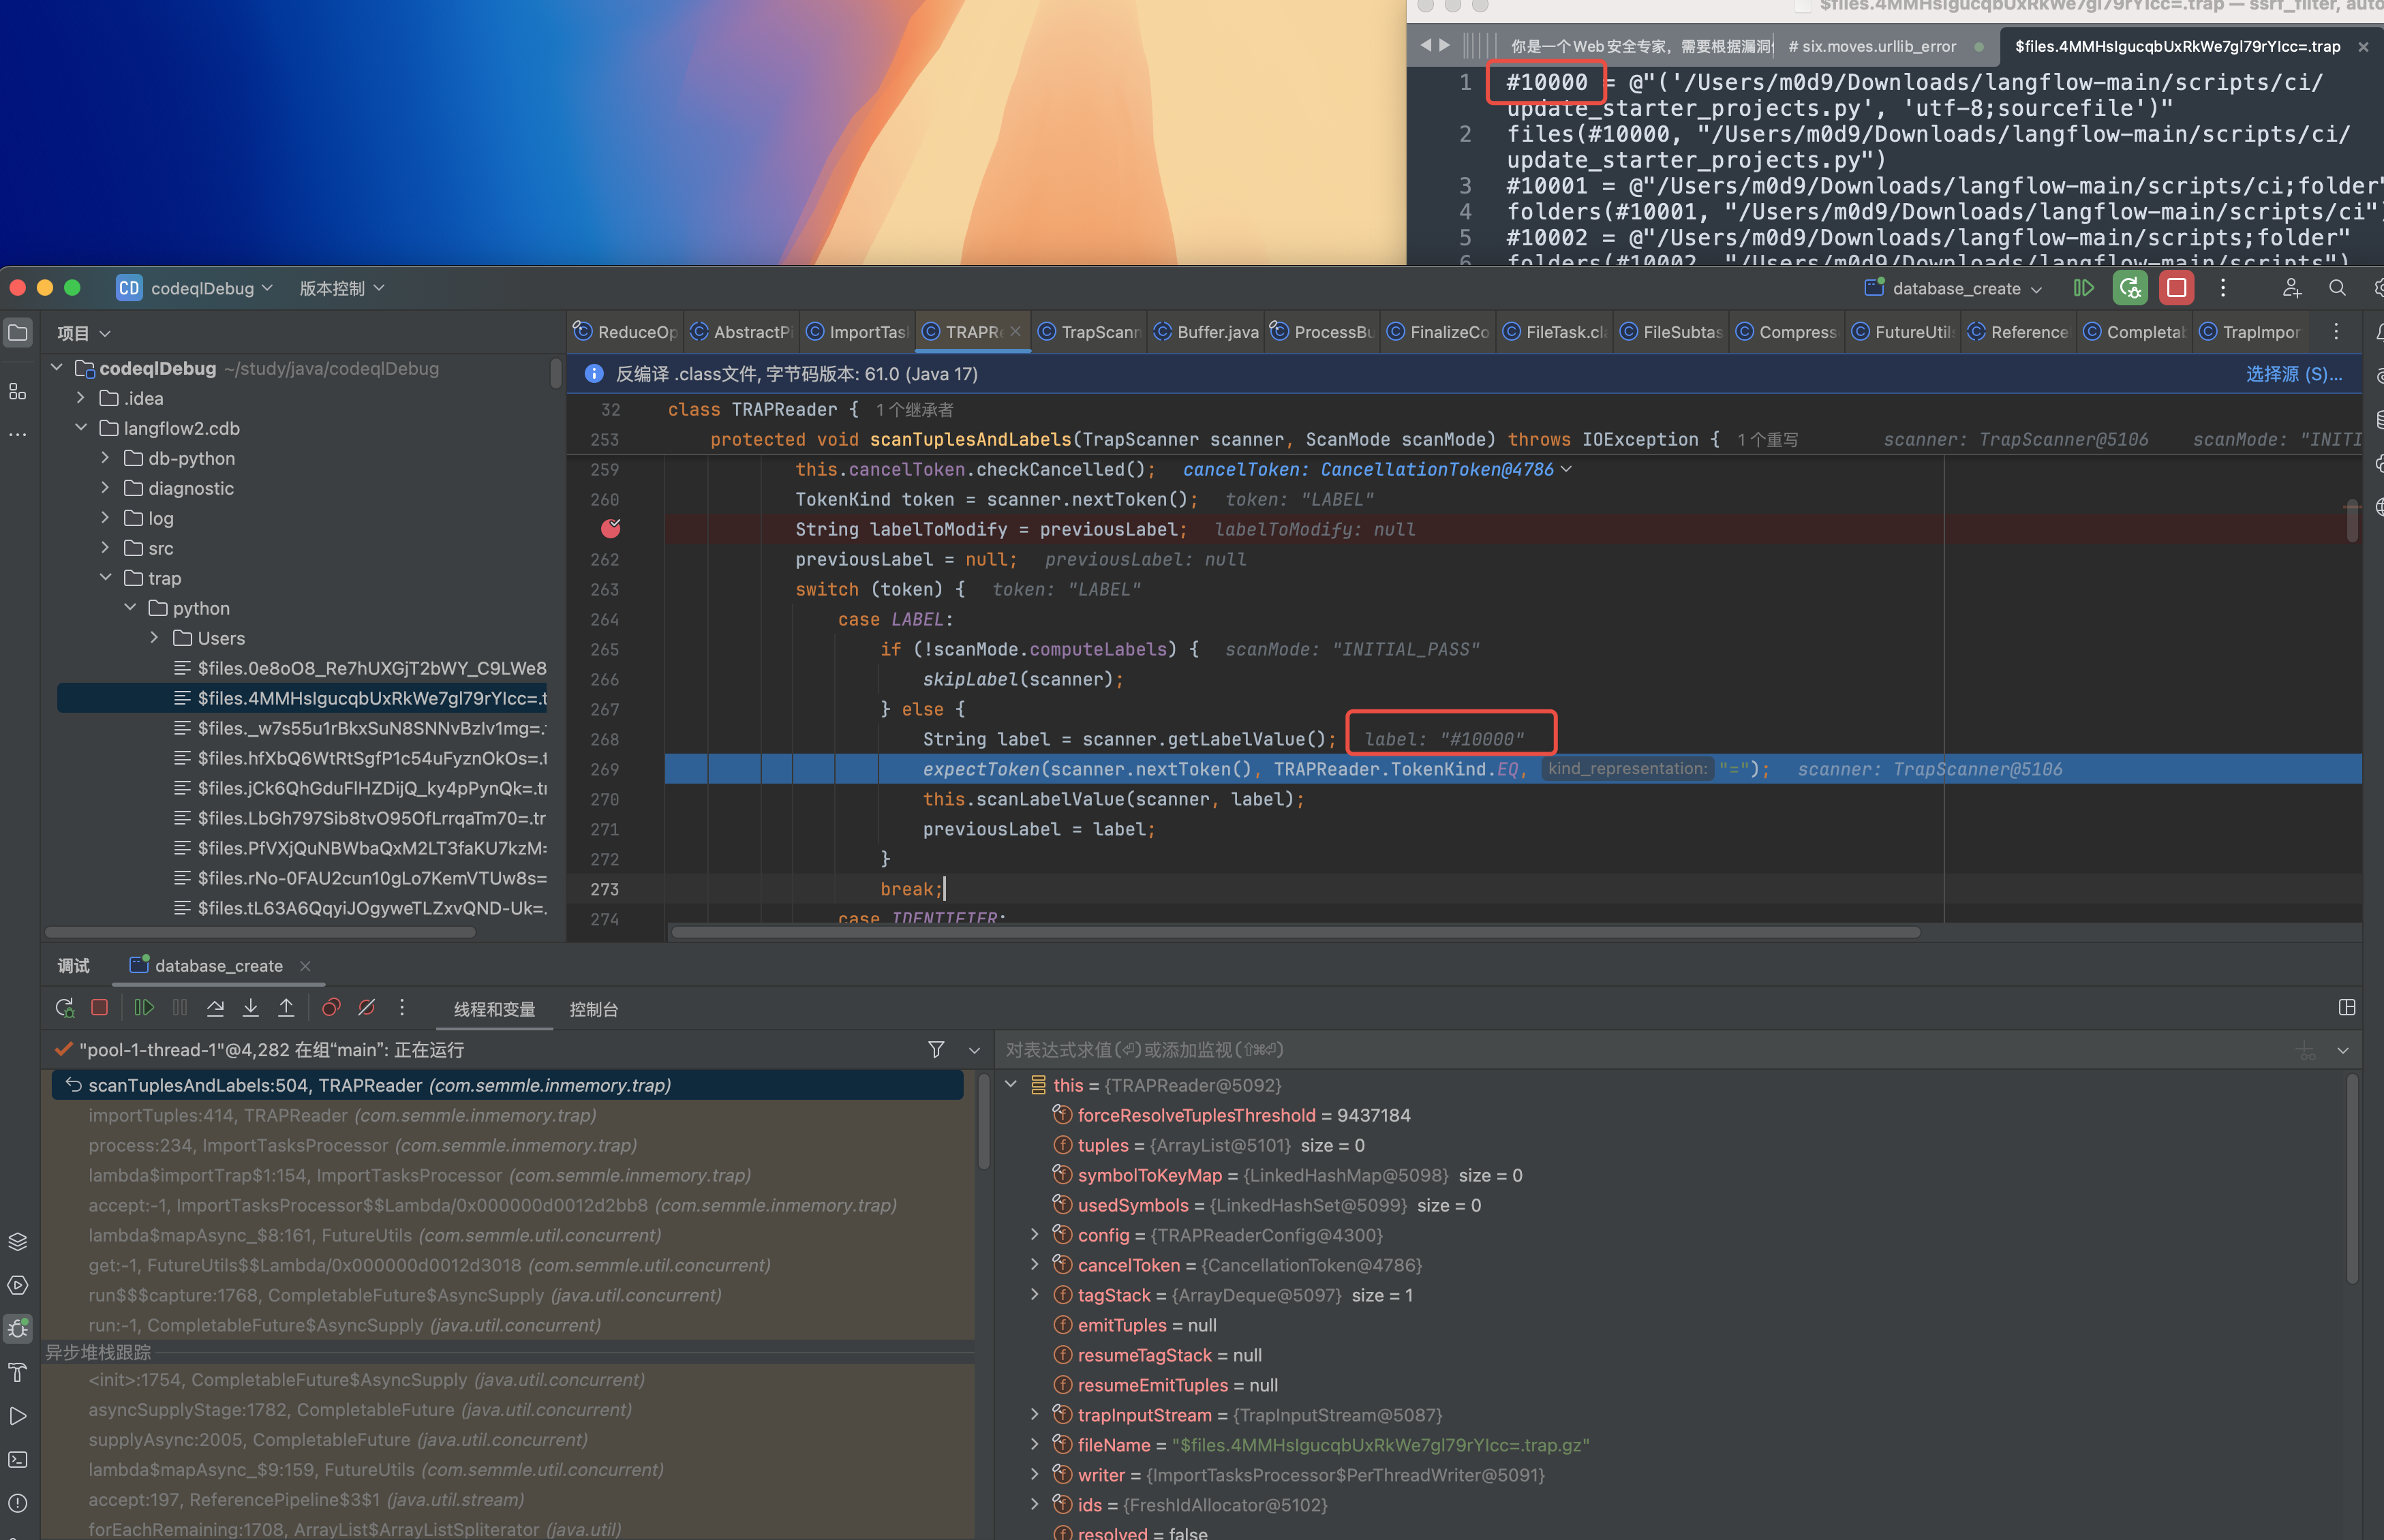This screenshot has width=2384, height=1540.
Task: Switch to the TrapScanner editor tab
Action: point(1089,332)
